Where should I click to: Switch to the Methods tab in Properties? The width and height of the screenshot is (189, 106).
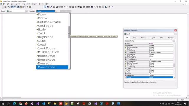pyautogui.click(x=143, y=38)
